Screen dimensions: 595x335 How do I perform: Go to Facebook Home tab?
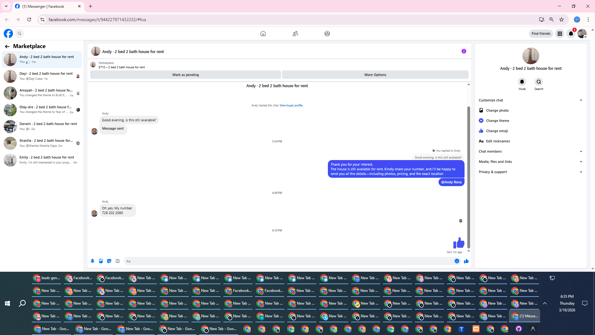click(x=263, y=33)
